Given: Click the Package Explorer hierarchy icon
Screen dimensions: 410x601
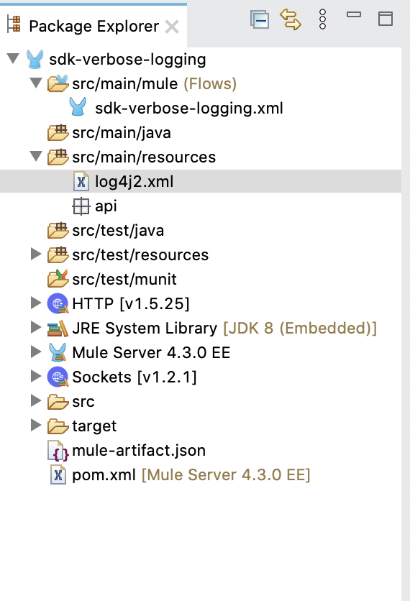Looking at the screenshot, I should point(14,24).
